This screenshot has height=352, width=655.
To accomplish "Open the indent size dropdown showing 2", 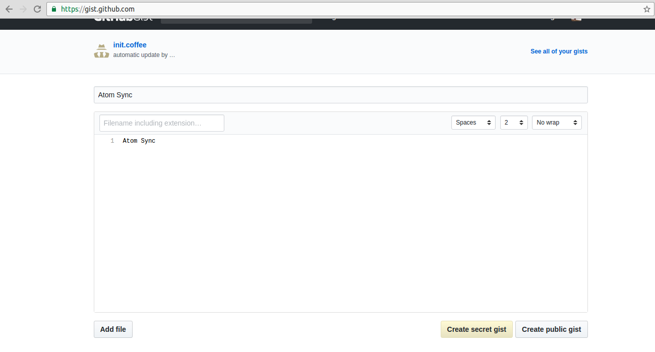I will coord(514,123).
